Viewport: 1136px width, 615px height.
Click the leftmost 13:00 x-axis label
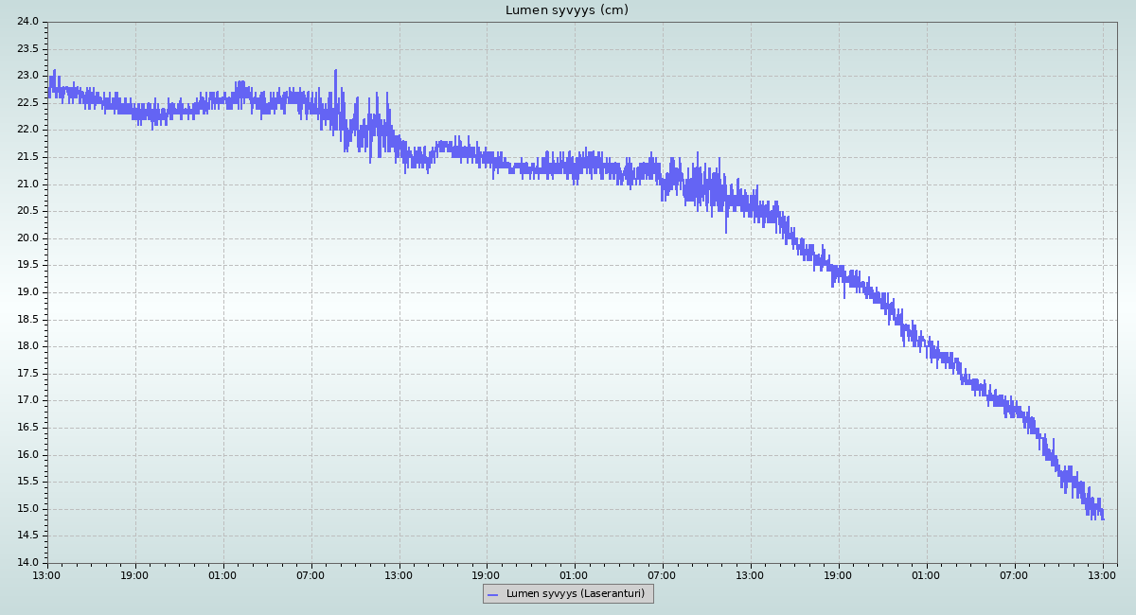(x=47, y=575)
